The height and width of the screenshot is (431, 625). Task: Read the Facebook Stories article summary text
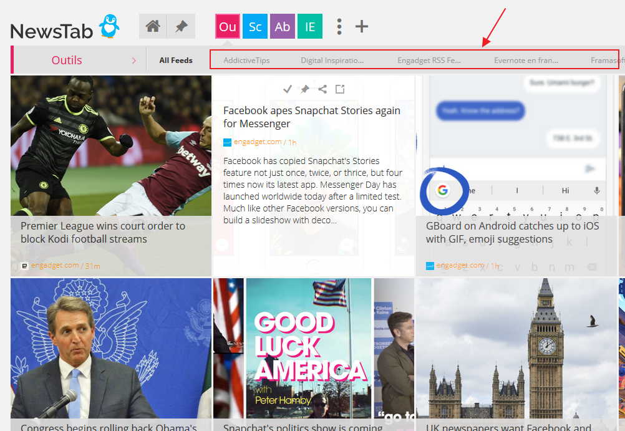[312, 191]
